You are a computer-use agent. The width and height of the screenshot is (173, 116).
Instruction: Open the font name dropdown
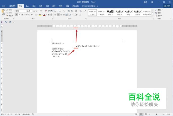(26, 11)
